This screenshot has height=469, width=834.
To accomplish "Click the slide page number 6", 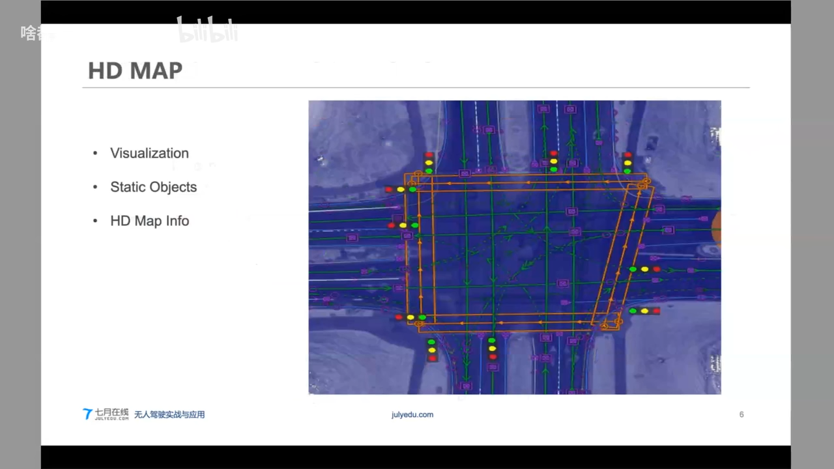I will [x=741, y=414].
